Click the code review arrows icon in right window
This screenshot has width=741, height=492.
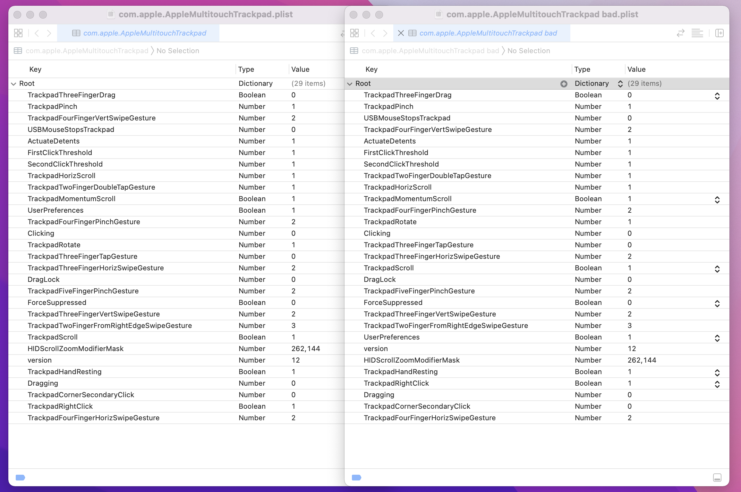pyautogui.click(x=680, y=33)
